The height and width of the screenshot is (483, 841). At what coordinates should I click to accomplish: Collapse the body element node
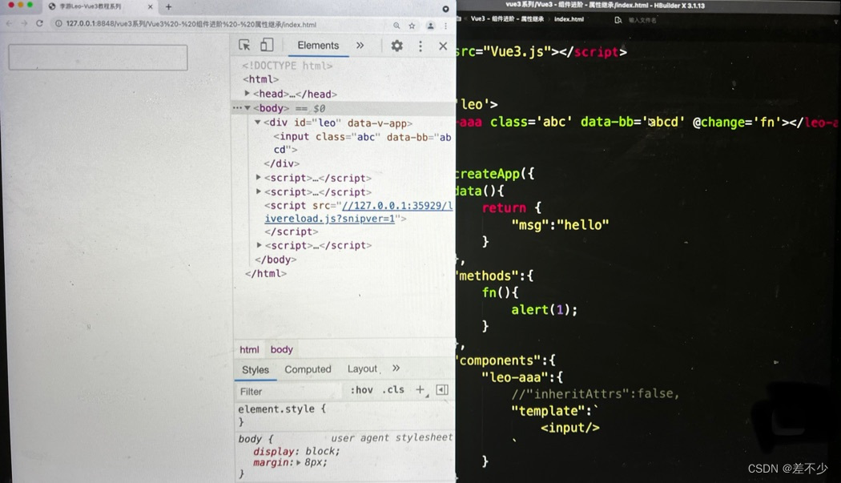tap(247, 108)
